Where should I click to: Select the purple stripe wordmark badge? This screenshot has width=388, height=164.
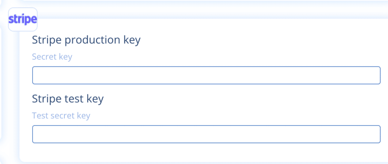pos(23,19)
